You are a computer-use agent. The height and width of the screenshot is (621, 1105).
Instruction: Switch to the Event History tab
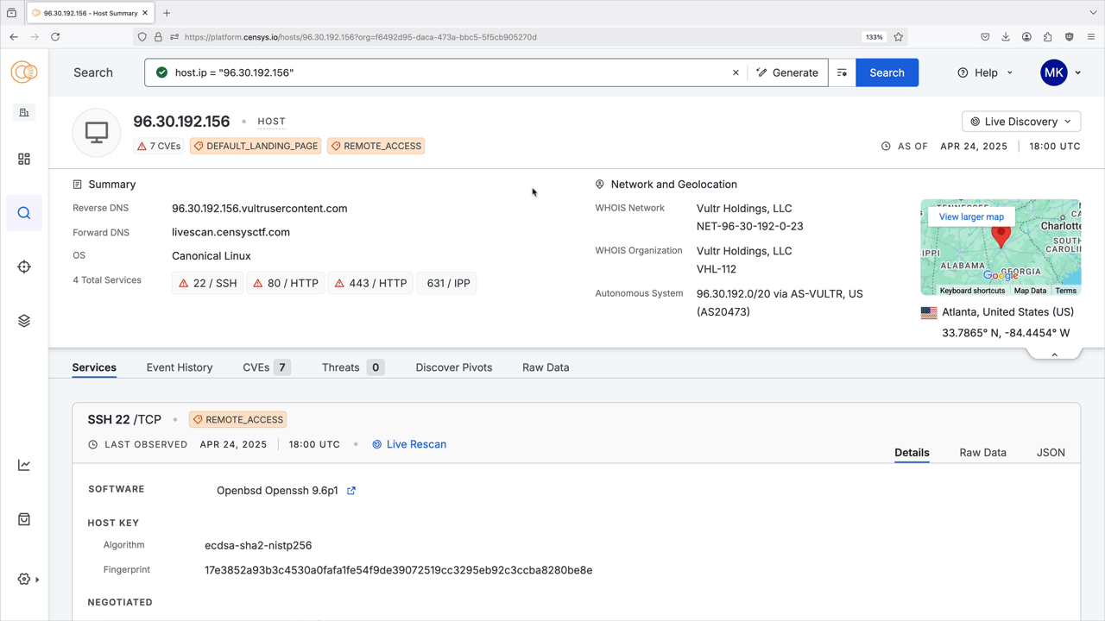[180, 367]
